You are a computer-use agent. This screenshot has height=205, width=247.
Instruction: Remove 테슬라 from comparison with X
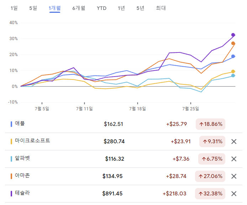coord(234,194)
